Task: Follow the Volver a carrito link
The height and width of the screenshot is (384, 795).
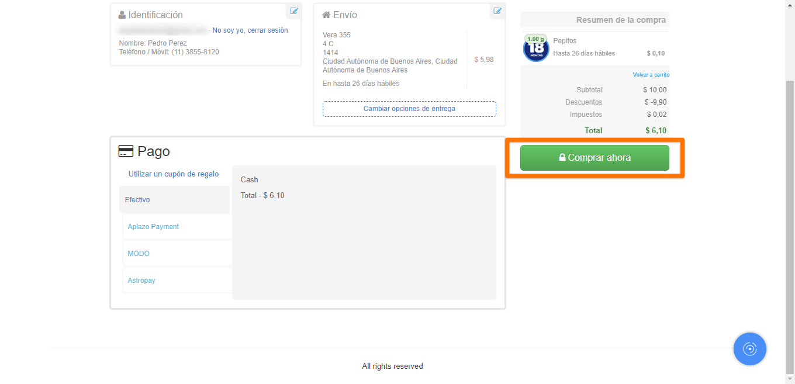Action: pos(651,75)
